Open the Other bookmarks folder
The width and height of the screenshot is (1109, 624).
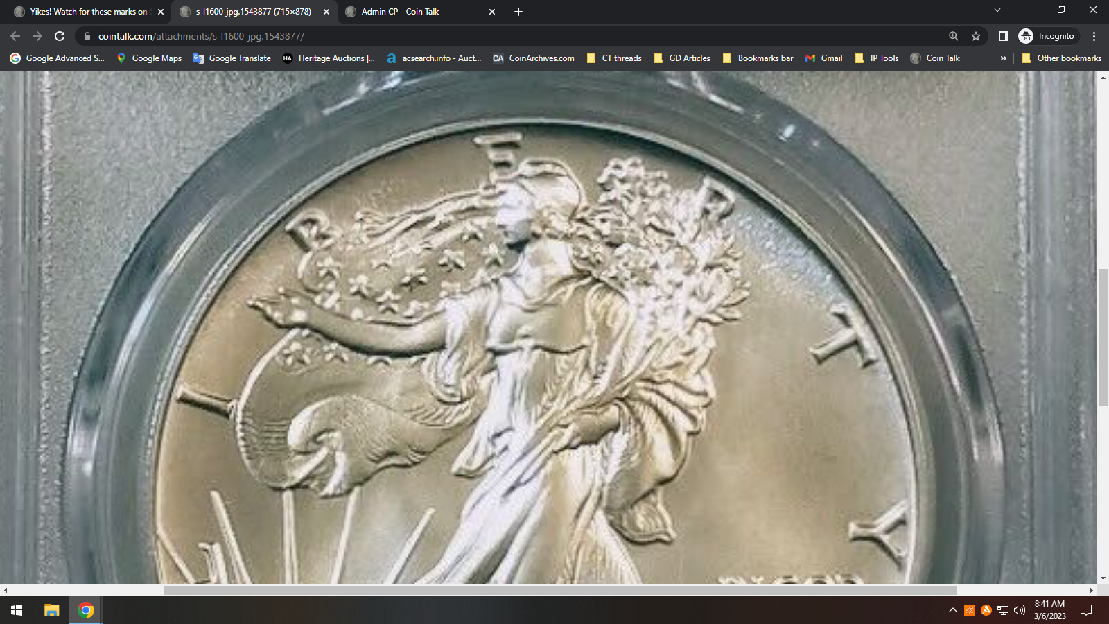tap(1062, 58)
